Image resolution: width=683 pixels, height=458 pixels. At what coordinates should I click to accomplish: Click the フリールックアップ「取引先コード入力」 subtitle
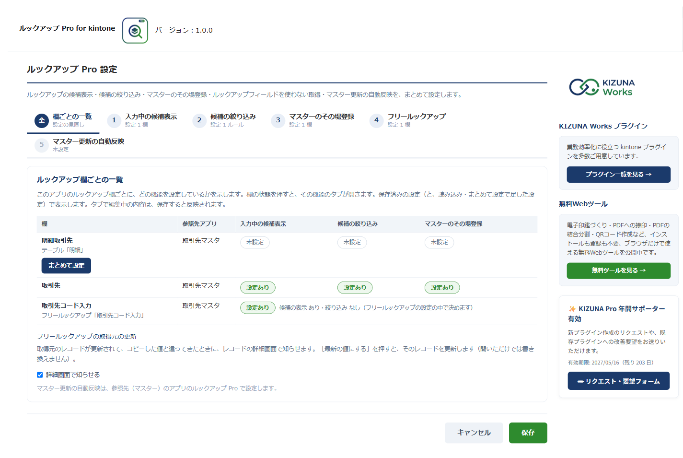click(x=94, y=316)
